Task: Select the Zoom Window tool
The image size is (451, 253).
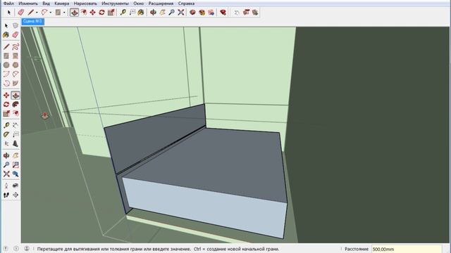Action: [16, 164]
